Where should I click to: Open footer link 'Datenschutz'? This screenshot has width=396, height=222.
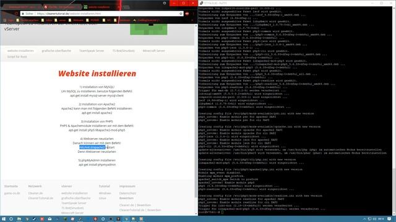128,193
